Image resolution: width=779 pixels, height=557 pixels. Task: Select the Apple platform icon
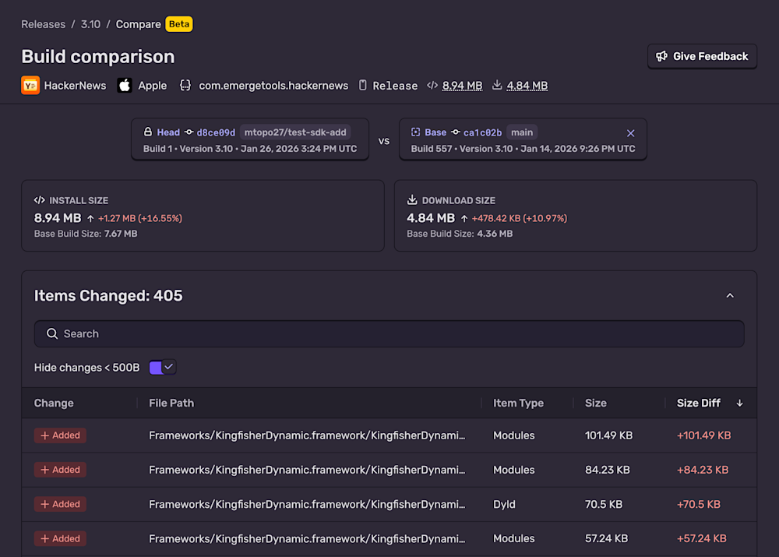click(x=124, y=86)
